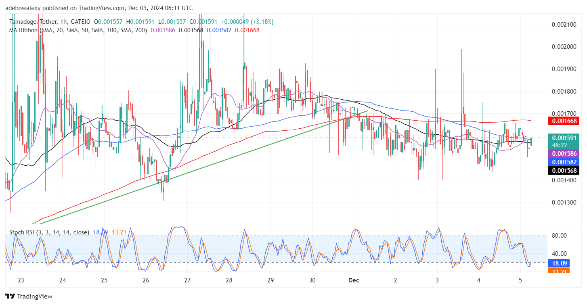Click the 0.001300 price axis label
Screen dimensions: 587x305
[x=564, y=202]
